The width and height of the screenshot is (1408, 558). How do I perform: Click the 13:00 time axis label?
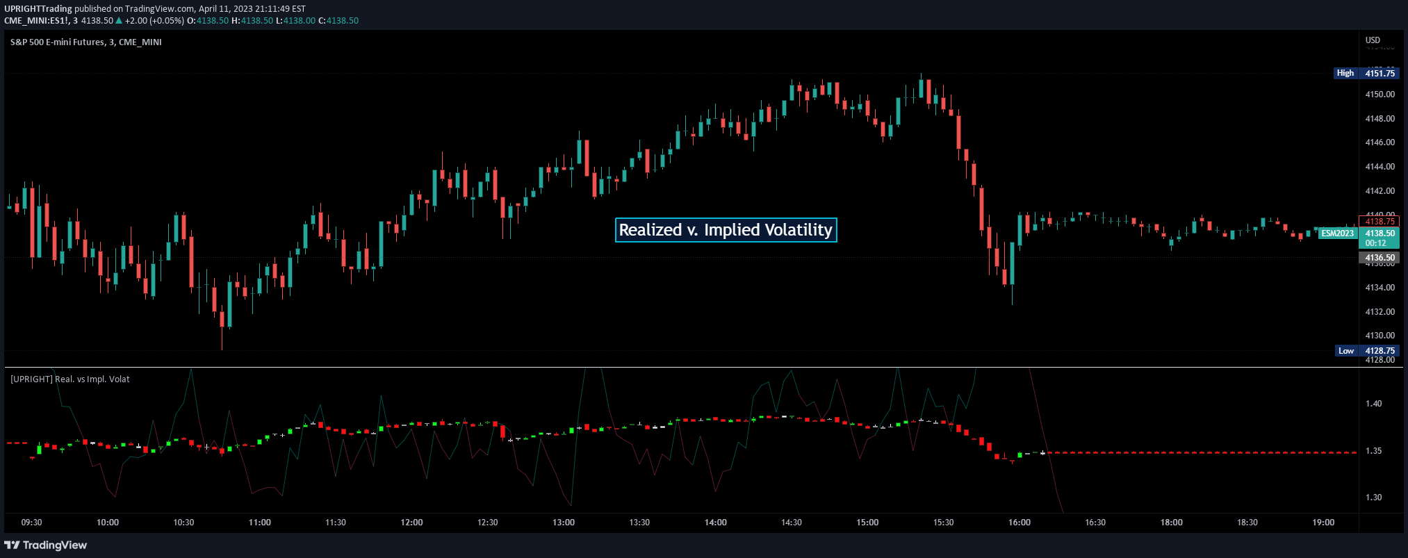(x=563, y=523)
